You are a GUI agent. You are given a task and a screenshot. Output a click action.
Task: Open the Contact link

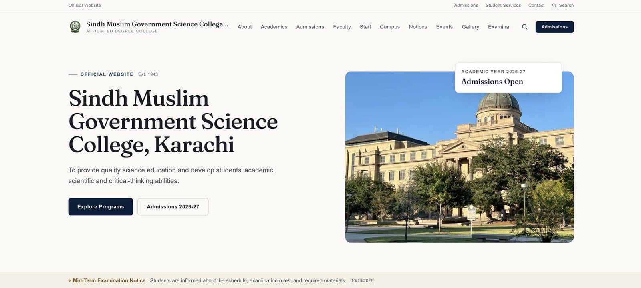[536, 5]
